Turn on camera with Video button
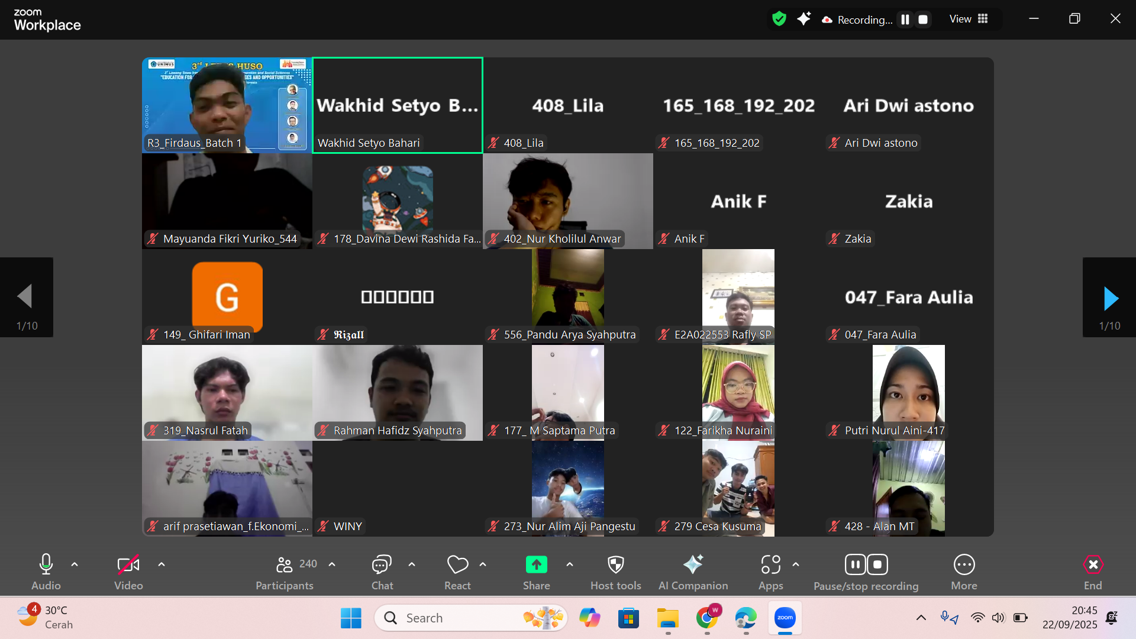The width and height of the screenshot is (1136, 639). coord(128,565)
